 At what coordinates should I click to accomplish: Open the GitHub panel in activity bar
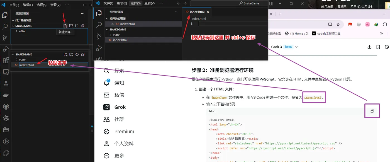click(x=6, y=107)
